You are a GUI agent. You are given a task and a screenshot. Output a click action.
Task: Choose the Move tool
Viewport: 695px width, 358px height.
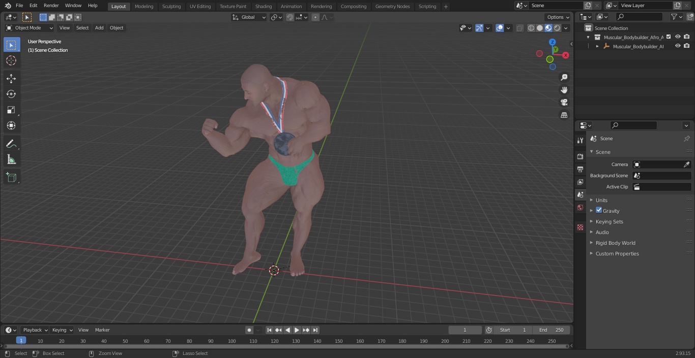tap(11, 78)
